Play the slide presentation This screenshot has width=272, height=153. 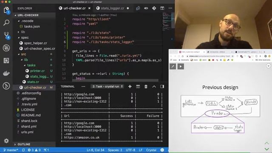[181, 66]
